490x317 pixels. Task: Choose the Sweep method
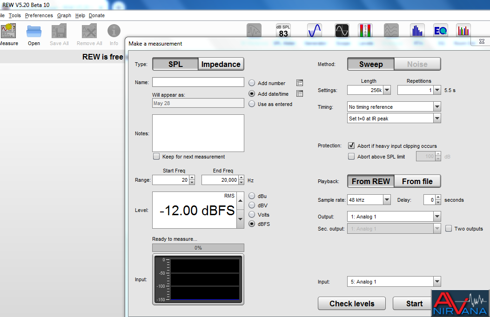(x=371, y=64)
